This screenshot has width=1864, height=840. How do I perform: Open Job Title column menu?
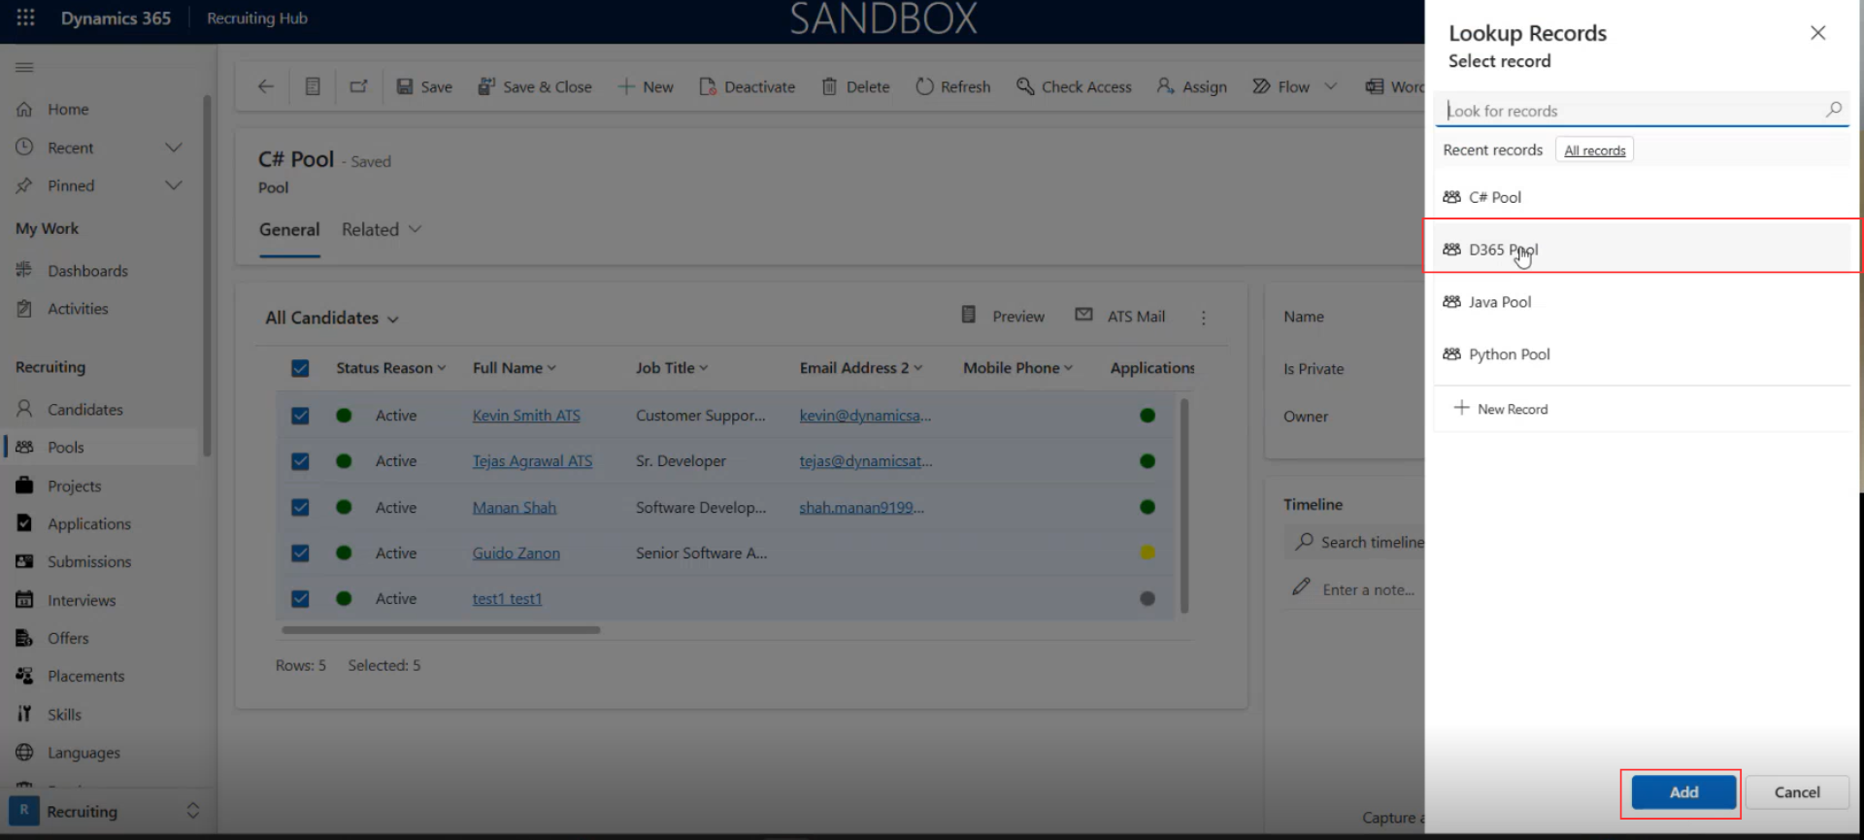click(672, 368)
